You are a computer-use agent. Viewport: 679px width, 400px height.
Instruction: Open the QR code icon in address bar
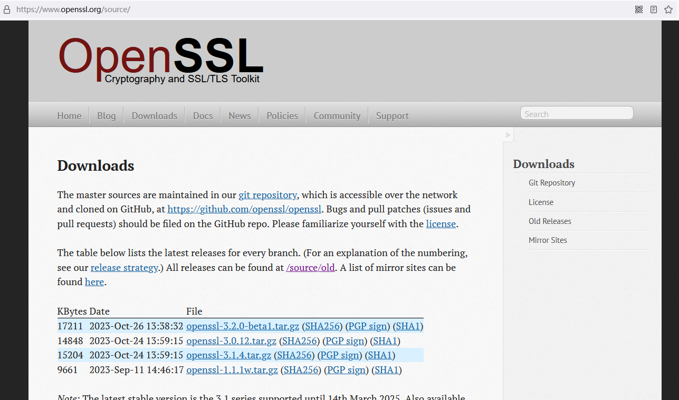(639, 9)
